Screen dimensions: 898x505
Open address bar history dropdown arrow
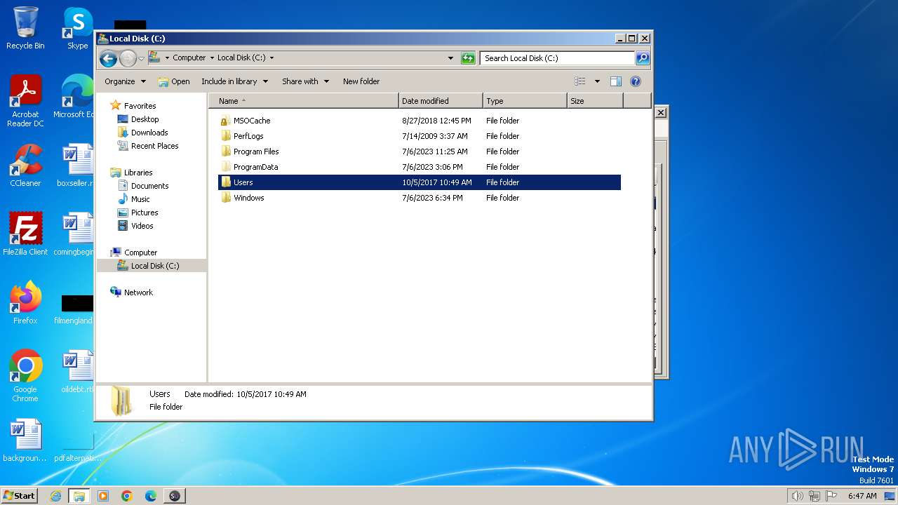tap(450, 58)
